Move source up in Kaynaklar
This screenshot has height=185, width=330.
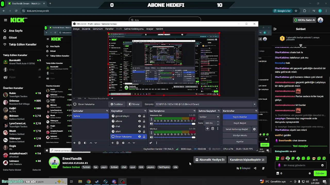click(129, 143)
